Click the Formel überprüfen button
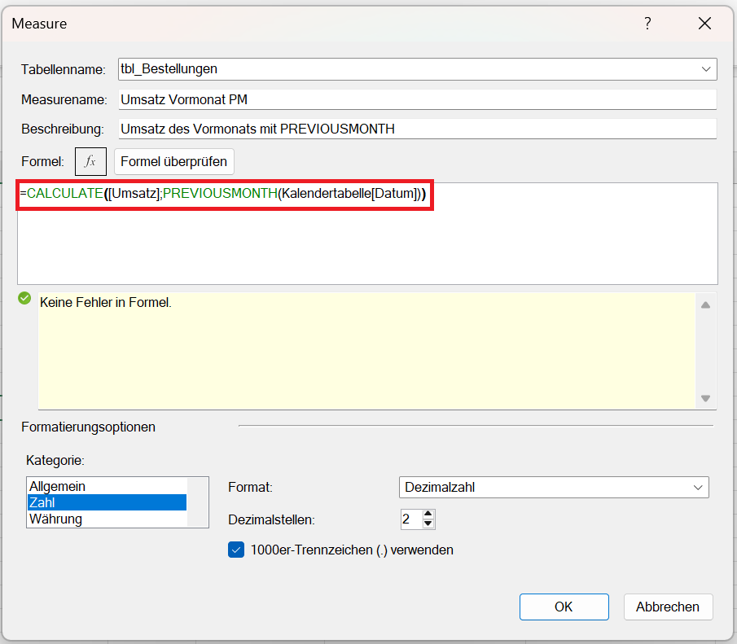 coord(174,161)
